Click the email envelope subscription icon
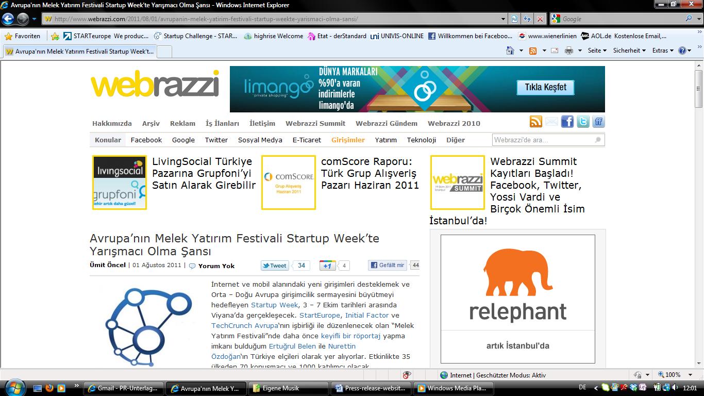 pyautogui.click(x=551, y=122)
